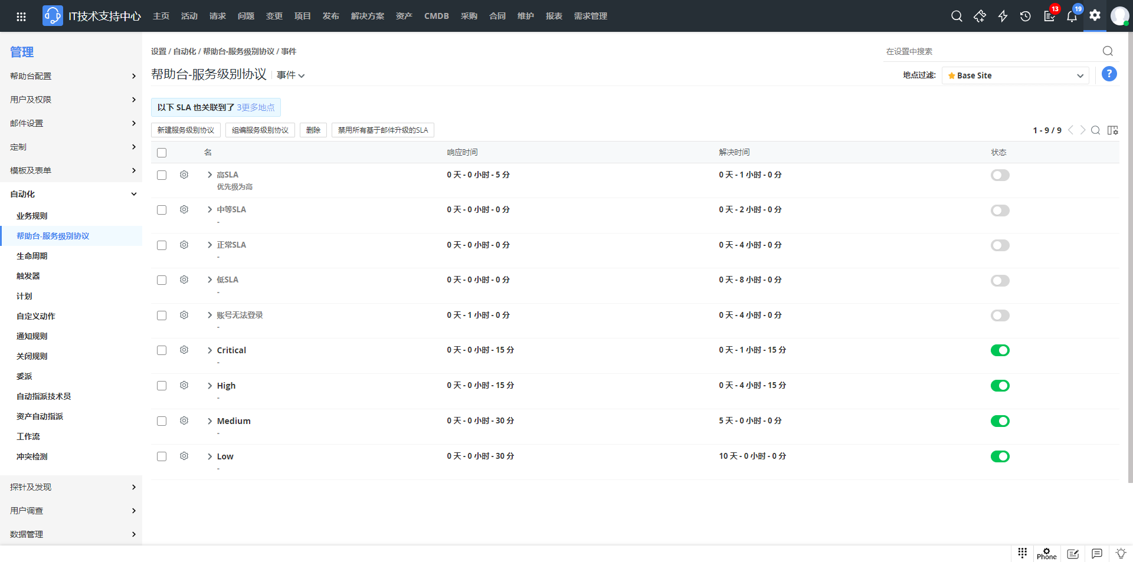Open the quick note edit icon in the bottom bar
Viewport: 1133px width, 562px height.
click(1073, 554)
